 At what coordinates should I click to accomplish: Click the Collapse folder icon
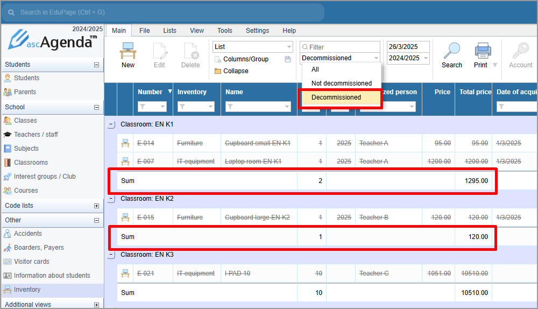coord(218,71)
